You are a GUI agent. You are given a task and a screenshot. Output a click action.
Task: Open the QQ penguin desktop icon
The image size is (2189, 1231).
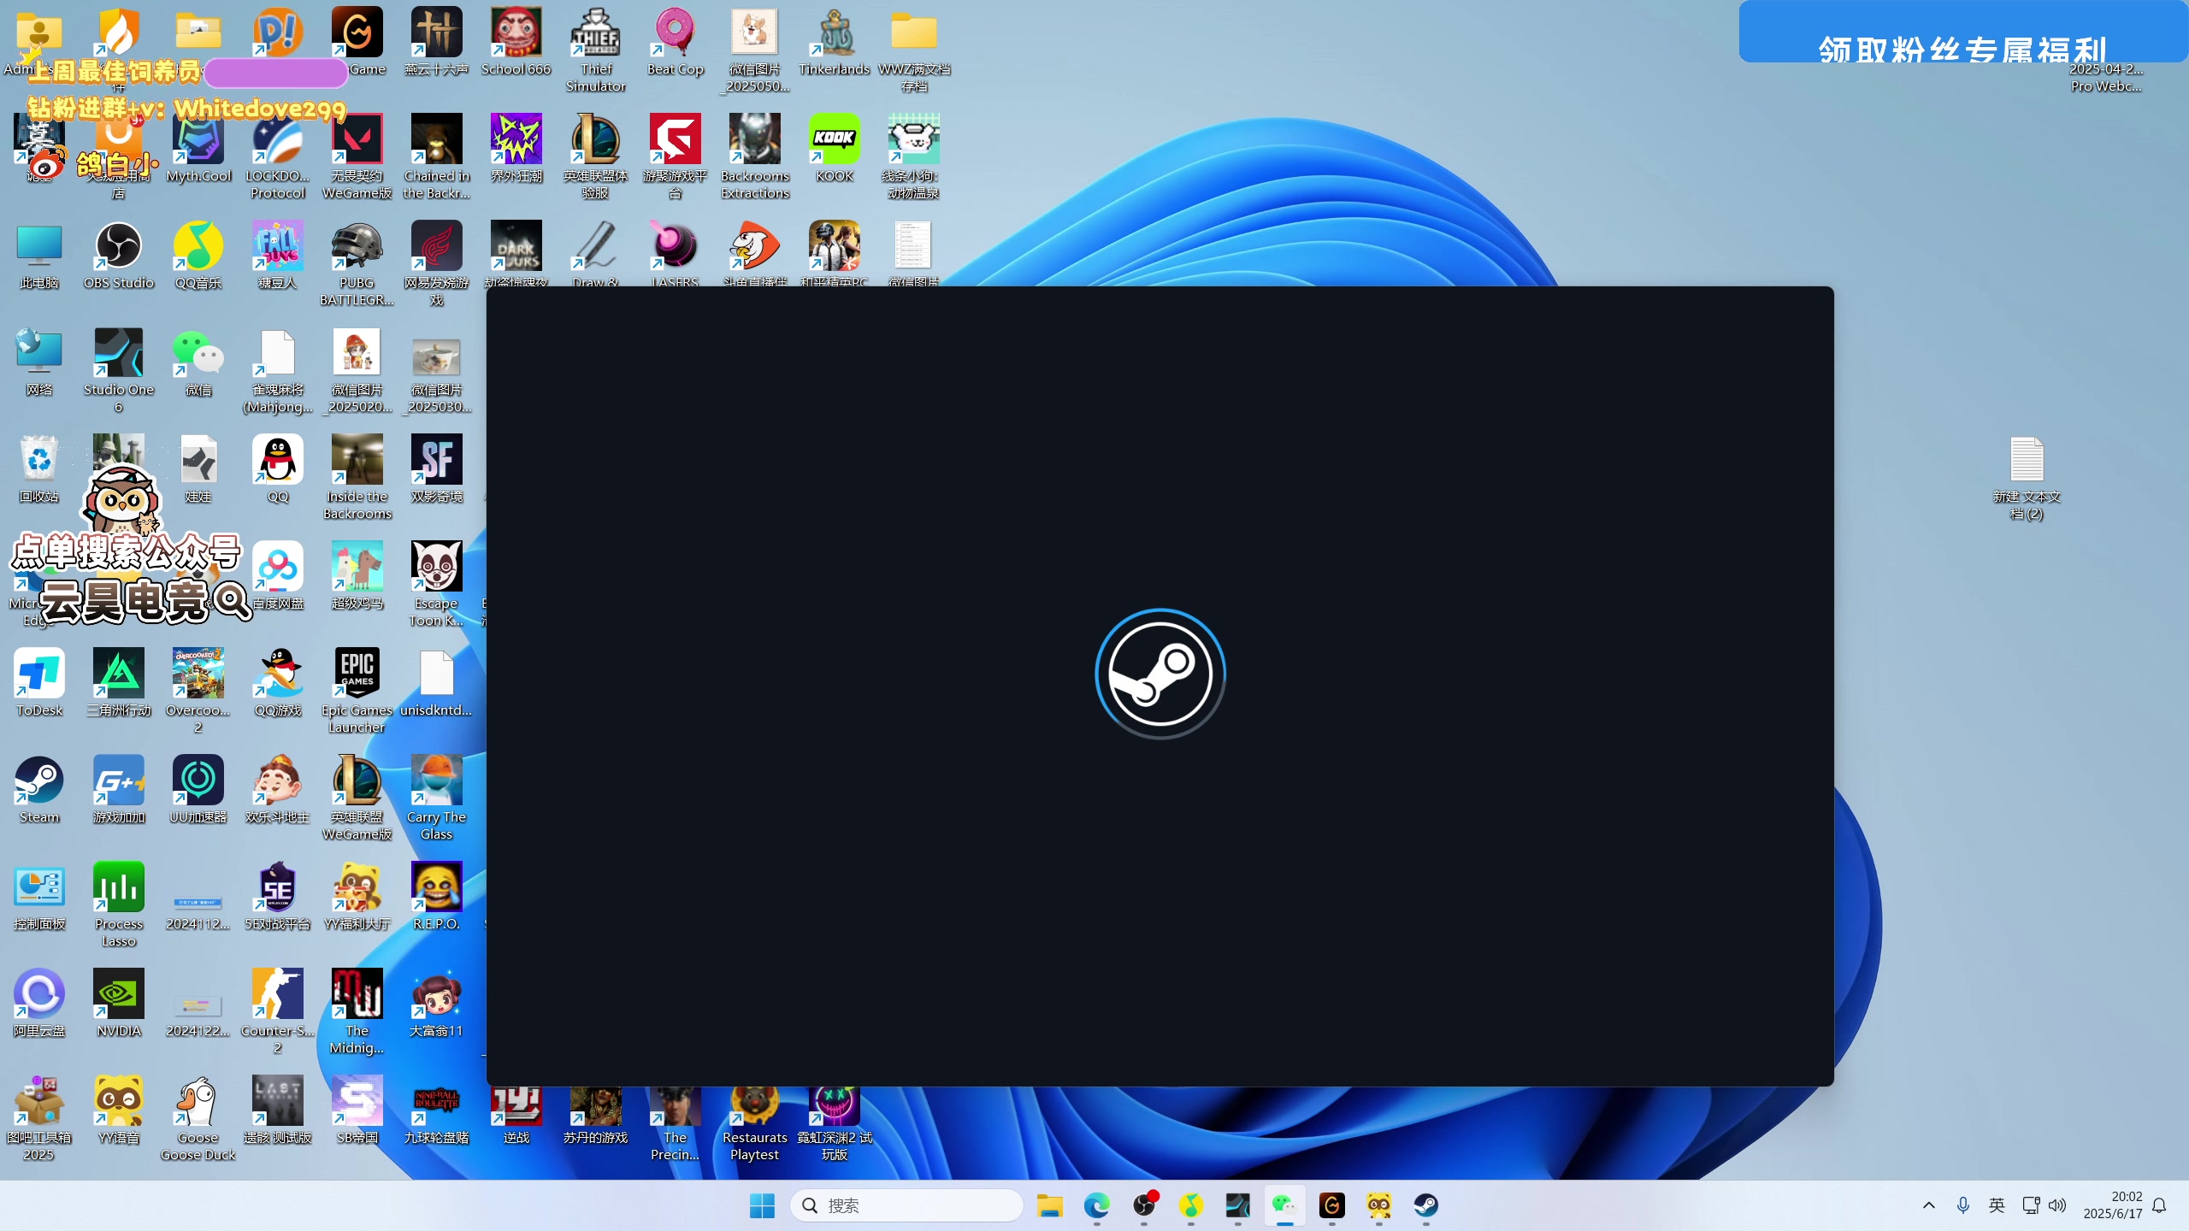(x=278, y=468)
